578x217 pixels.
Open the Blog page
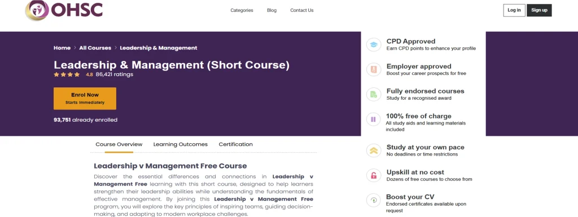click(272, 10)
